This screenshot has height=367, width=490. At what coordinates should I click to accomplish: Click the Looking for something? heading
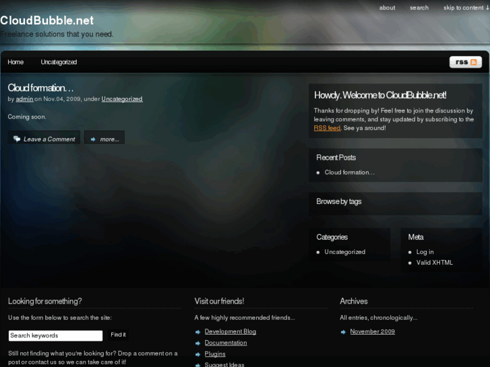click(x=45, y=301)
